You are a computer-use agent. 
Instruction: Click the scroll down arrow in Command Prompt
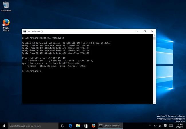(x=154, y=103)
